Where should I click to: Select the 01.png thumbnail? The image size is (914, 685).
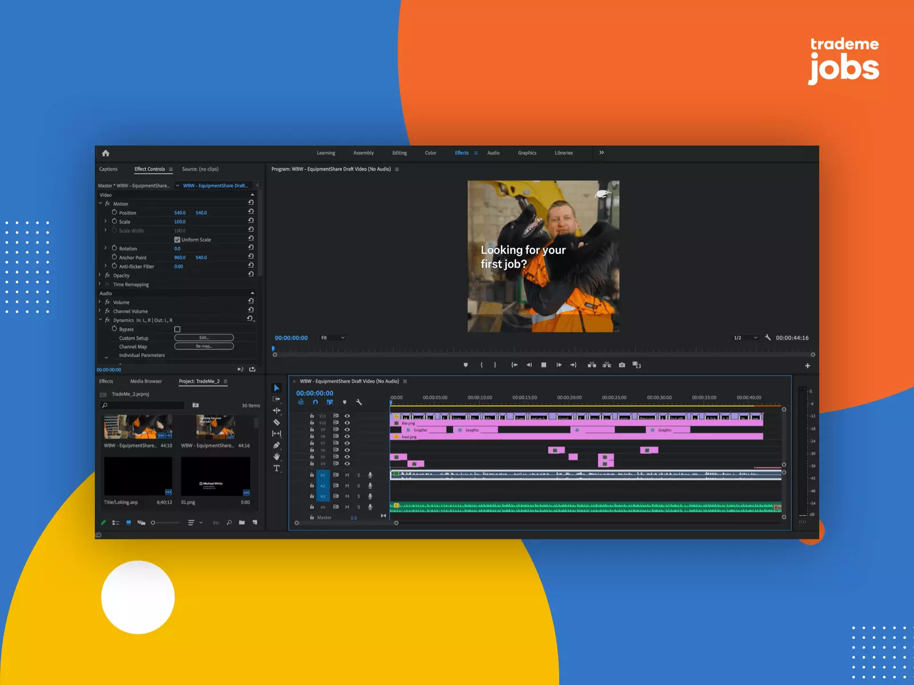point(215,477)
